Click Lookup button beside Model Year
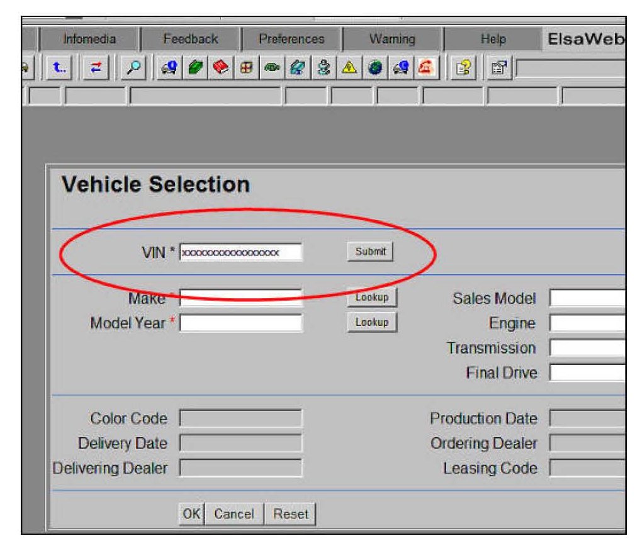Viewport: 635px width, 548px height. (371, 322)
